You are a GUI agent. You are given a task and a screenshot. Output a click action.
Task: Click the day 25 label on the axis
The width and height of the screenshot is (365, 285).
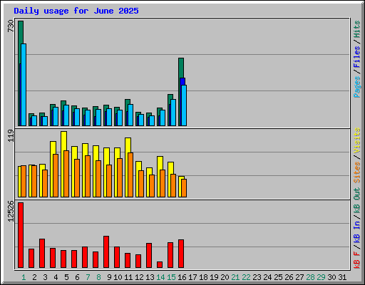coord(278,277)
